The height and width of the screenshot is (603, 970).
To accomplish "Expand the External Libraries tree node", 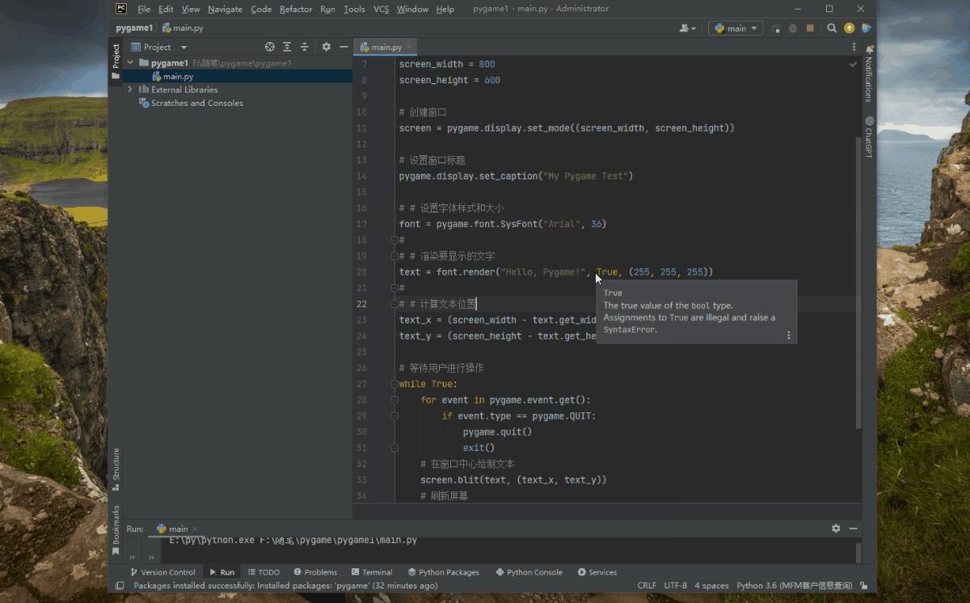I will (x=130, y=90).
